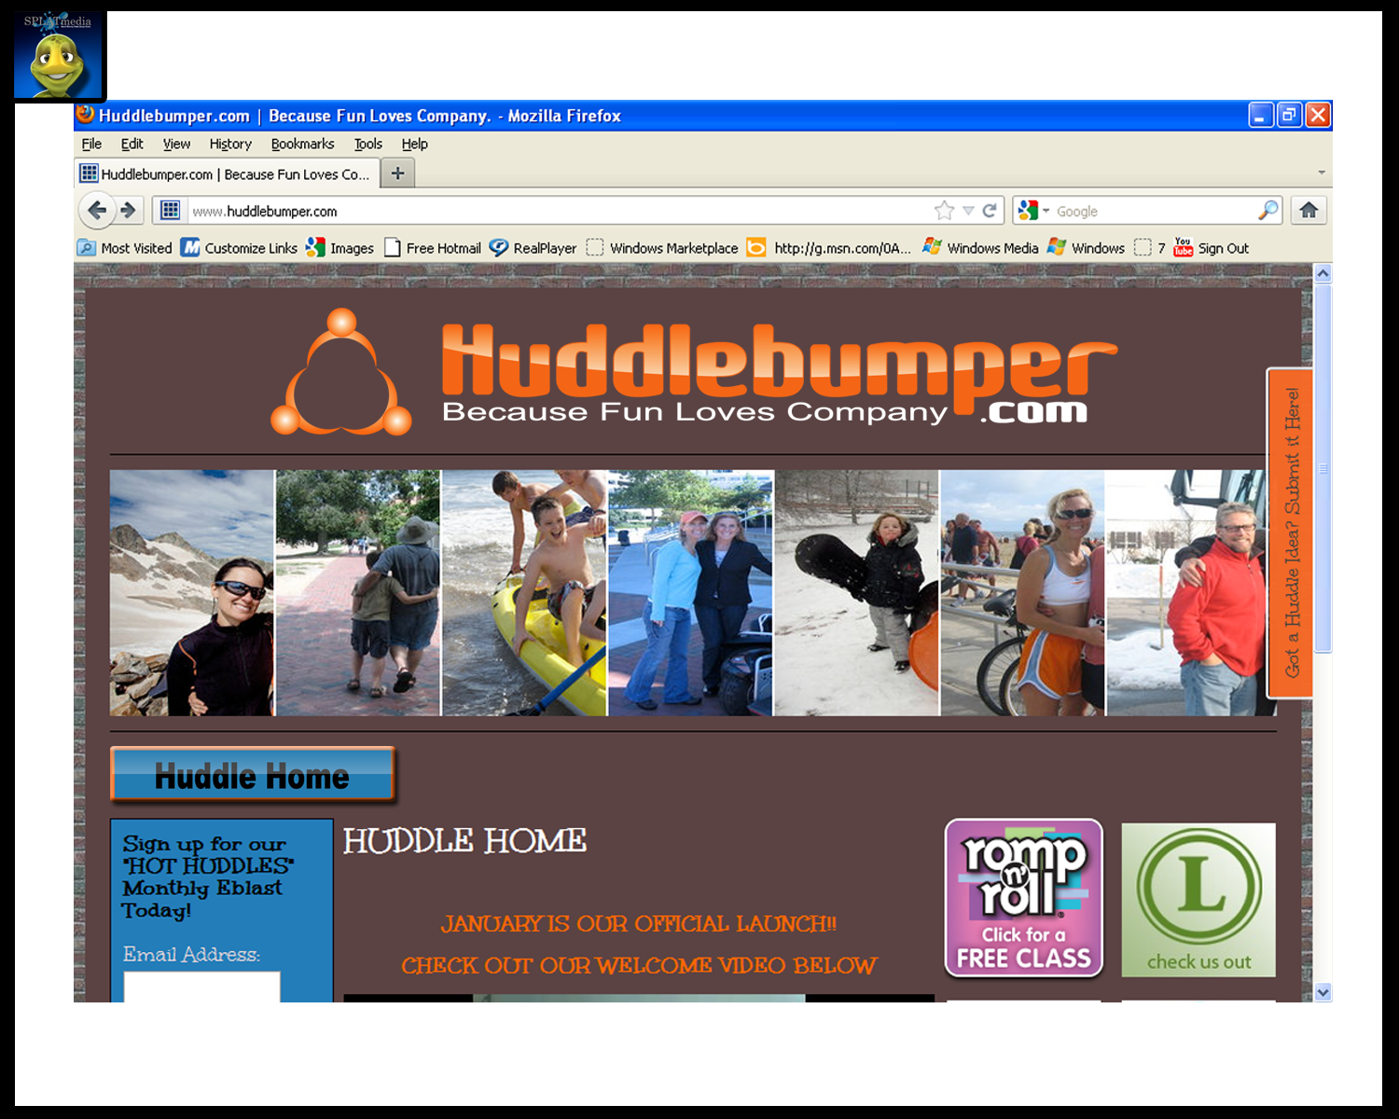Screen dimensions: 1399x1119
Task: Click 'JANUARY IS OUR OFFICIAL LAUNCH!!' text
Action: click(639, 924)
